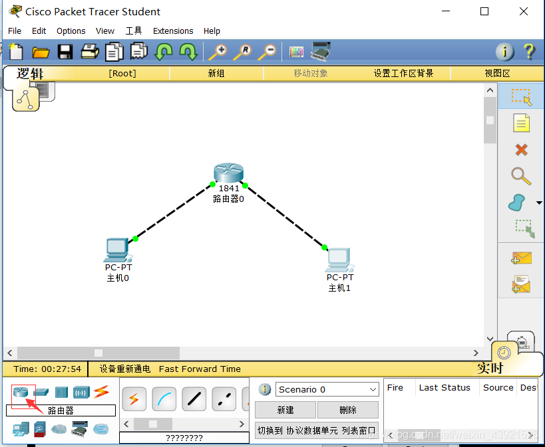Open Help with the question mark icon
Screen dimensions: 545x447
[529, 52]
